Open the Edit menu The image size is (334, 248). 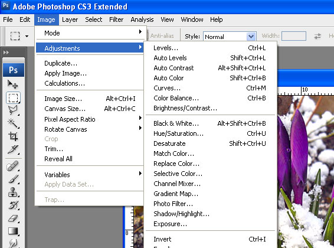25,19
